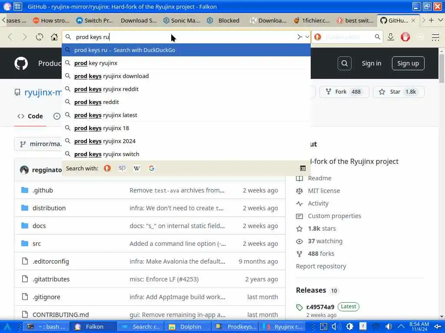The image size is (445, 333).
Task: Open the mirror/ma... branch selector
Action: (x=38, y=144)
